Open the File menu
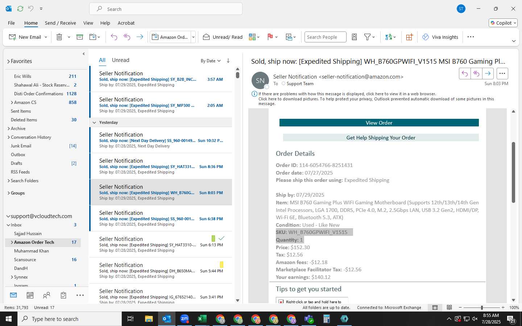The image size is (522, 326). pyautogui.click(x=11, y=23)
